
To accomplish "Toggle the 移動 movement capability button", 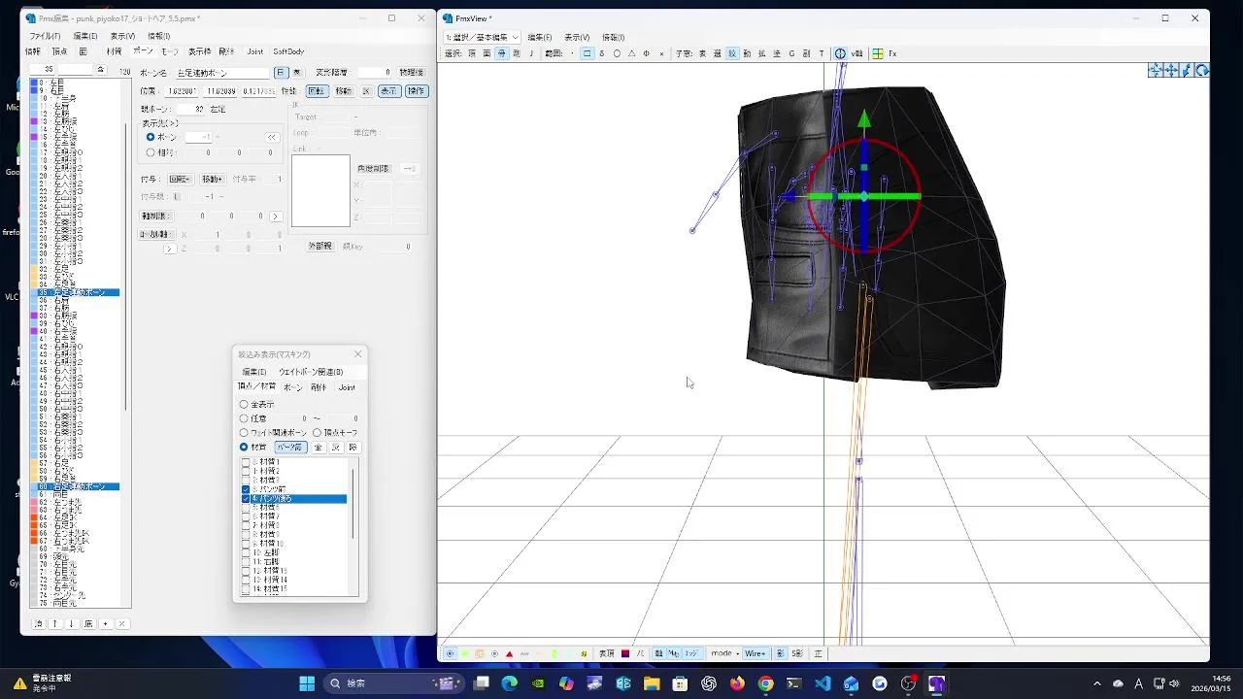I will (344, 91).
